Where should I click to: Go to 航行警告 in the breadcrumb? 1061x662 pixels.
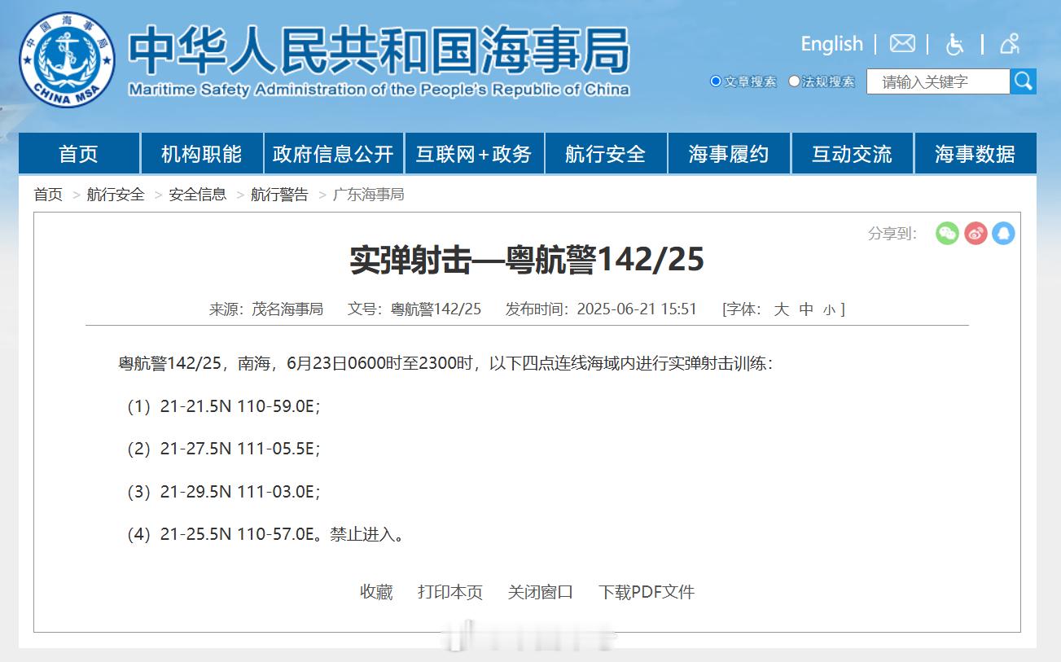[279, 195]
